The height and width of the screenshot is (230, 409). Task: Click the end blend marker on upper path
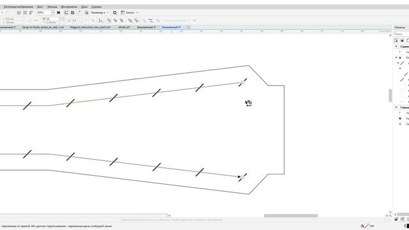(x=242, y=82)
